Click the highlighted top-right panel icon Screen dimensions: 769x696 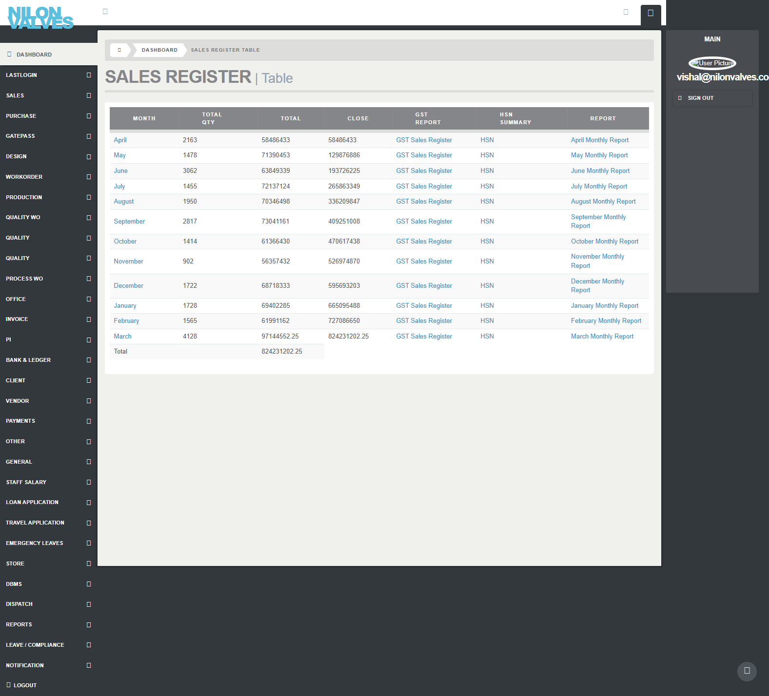[651, 13]
